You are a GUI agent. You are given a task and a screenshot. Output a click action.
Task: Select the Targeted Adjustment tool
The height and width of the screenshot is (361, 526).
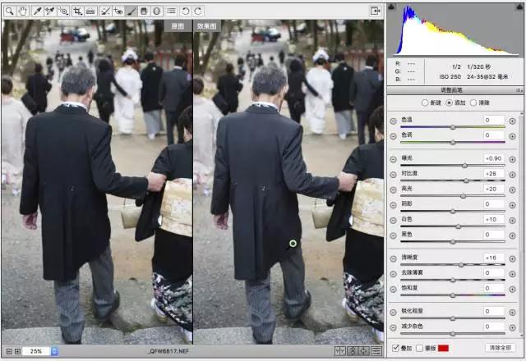(63, 11)
